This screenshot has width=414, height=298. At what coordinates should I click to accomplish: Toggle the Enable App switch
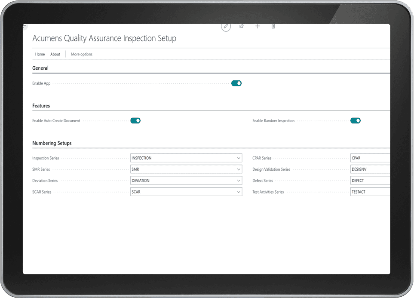pyautogui.click(x=236, y=83)
